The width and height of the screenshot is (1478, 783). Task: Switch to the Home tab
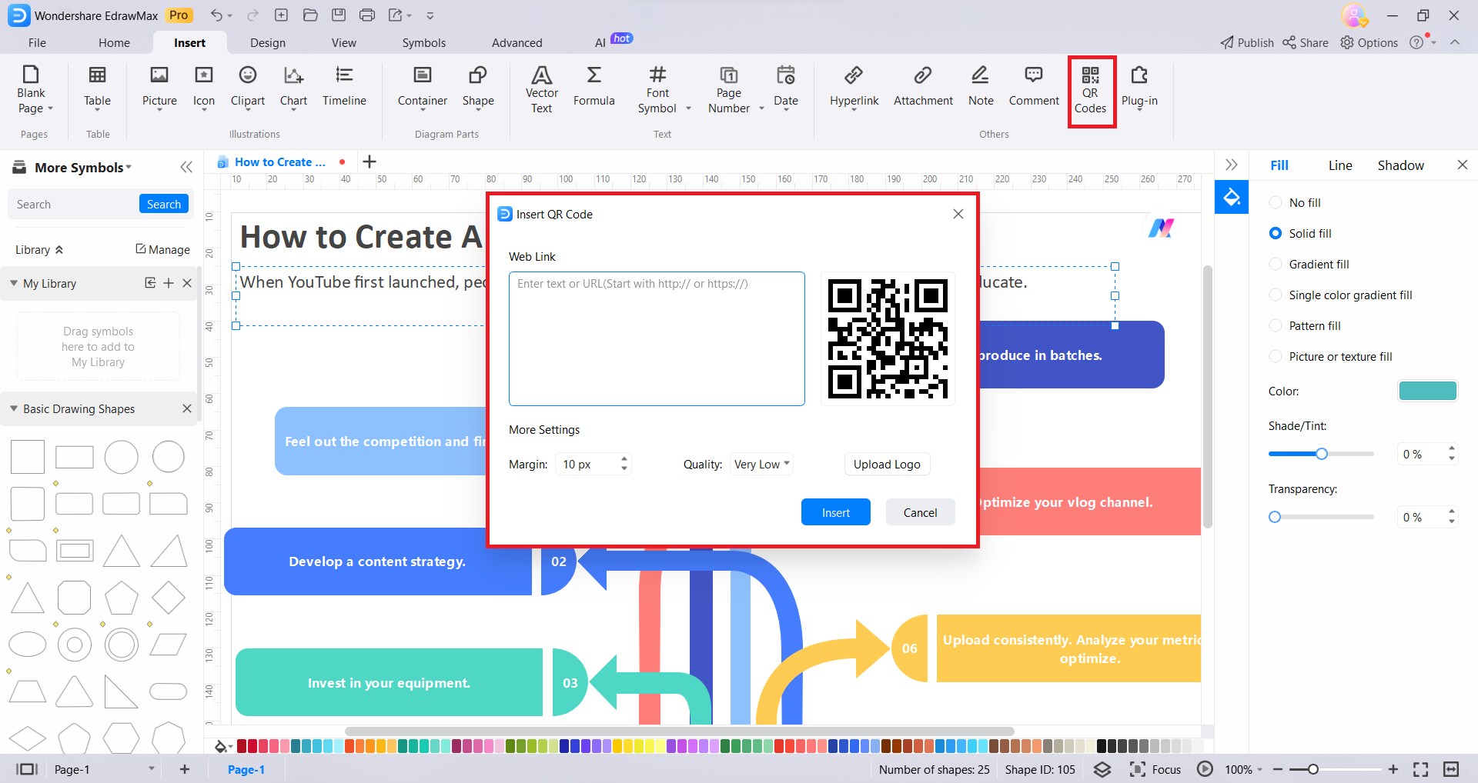coord(114,43)
